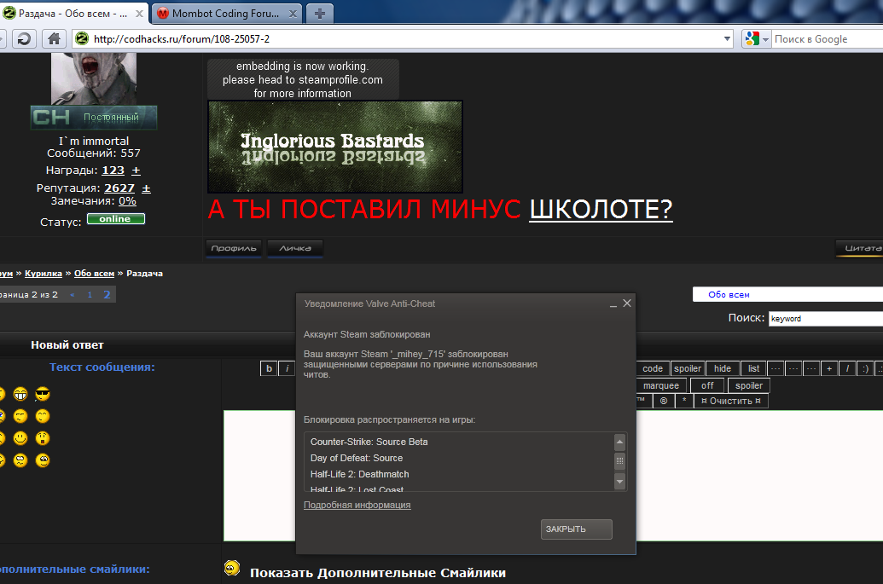The height and width of the screenshot is (584, 883).
Task: Select the 'Раздача - Обо всем' browser tab
Action: point(72,14)
